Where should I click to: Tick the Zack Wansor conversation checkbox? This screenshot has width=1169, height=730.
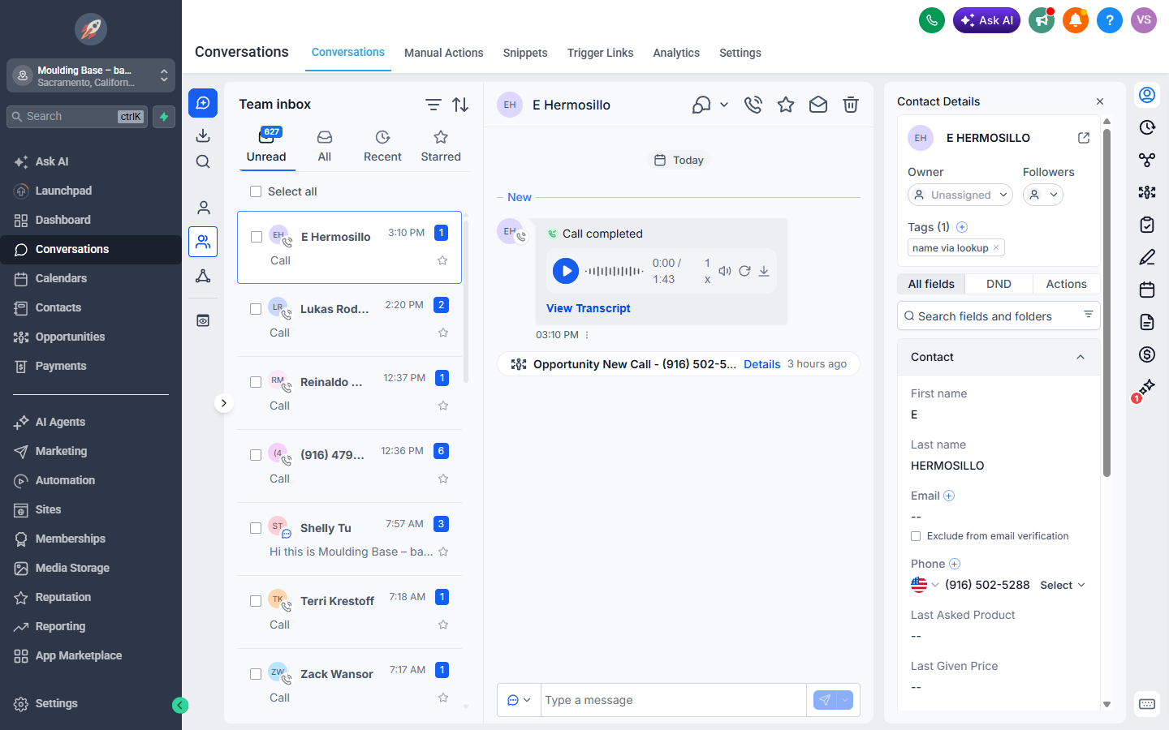coord(256,674)
